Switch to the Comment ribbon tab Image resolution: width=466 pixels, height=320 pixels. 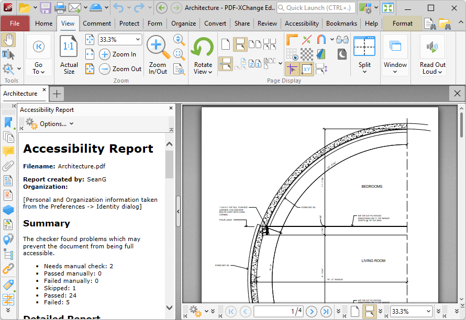coord(96,24)
